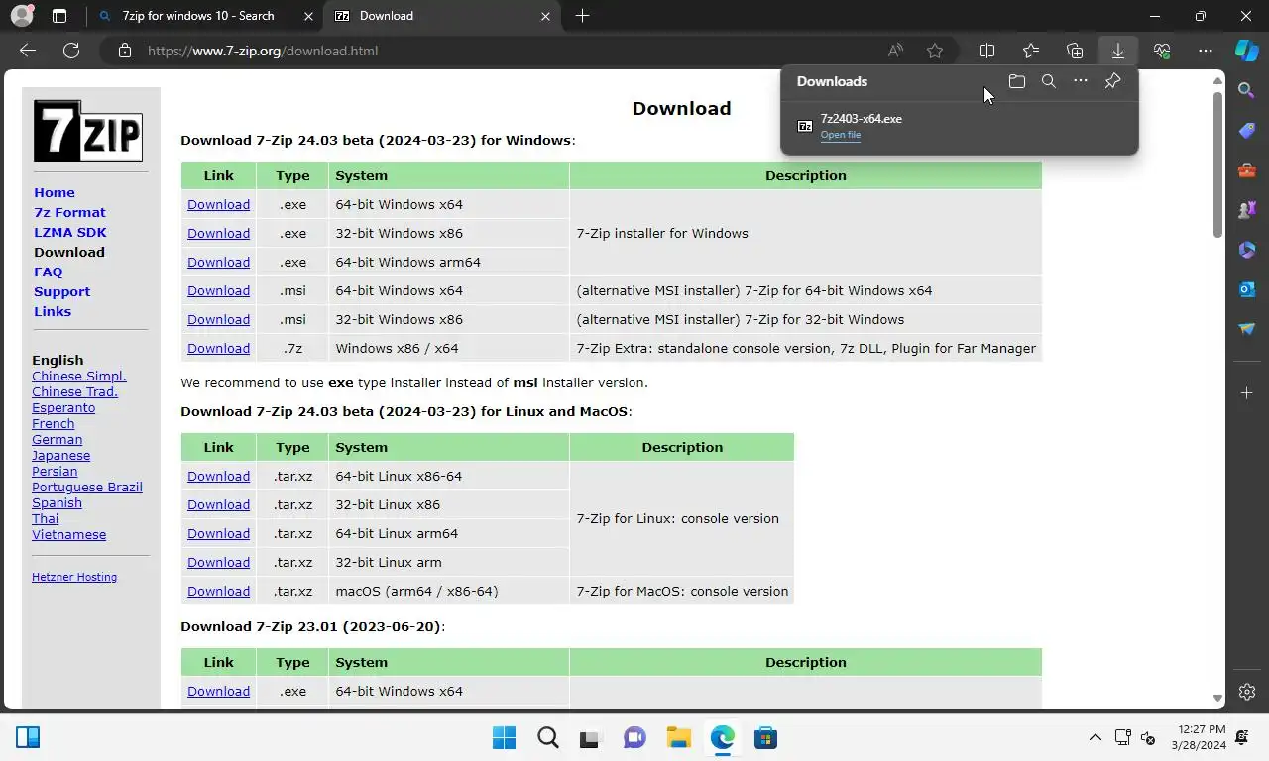Open Hetzner Hosting link
Image resolution: width=1269 pixels, height=761 pixels.
tap(74, 577)
